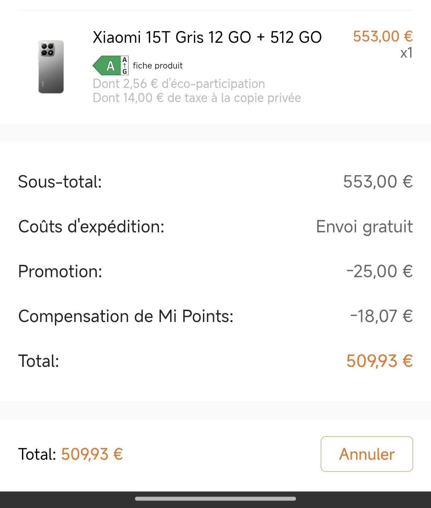The image size is (431, 508).
Task: Tap the Promotion label
Action: tap(60, 271)
